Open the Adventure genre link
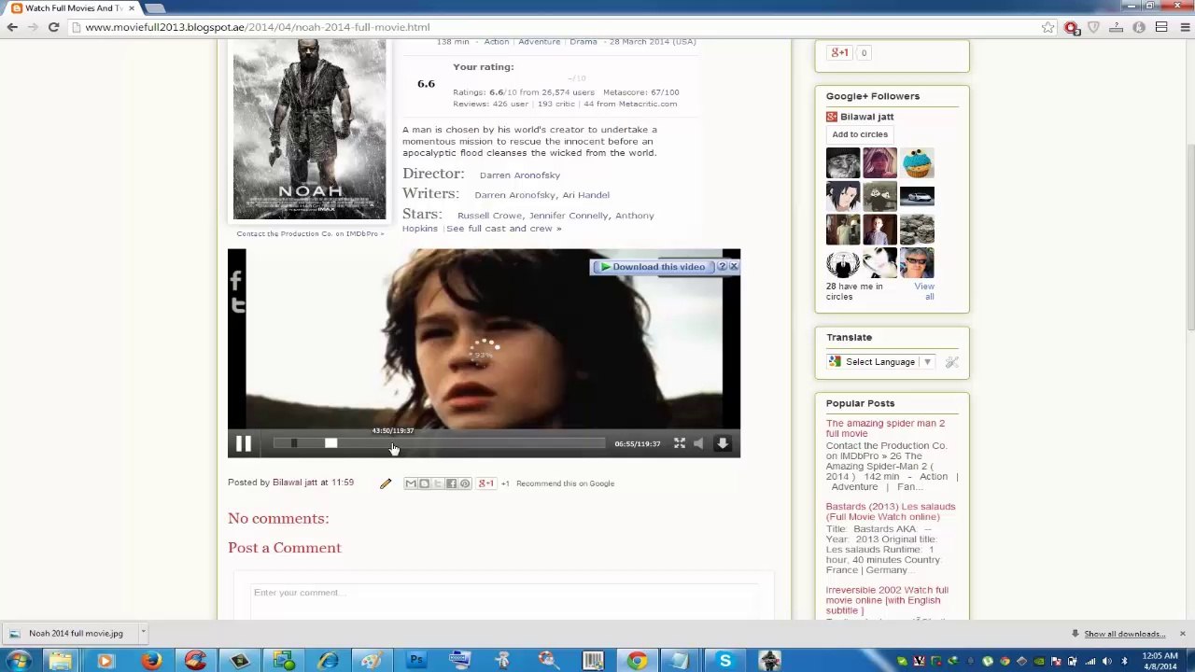The image size is (1195, 672). [540, 42]
